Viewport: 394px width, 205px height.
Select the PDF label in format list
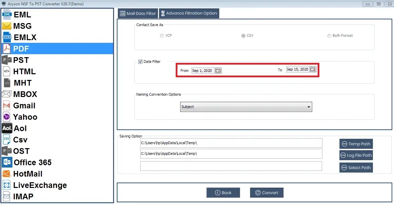[21, 49]
